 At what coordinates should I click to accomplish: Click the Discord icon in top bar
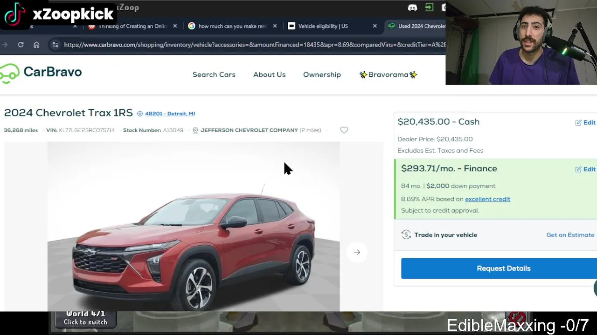412,7
